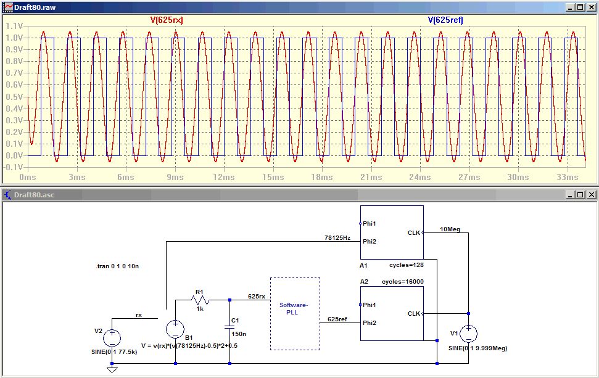Click the Draft80.asc schematic window icon
Viewport: 599px width, 378px height.
click(x=7, y=195)
